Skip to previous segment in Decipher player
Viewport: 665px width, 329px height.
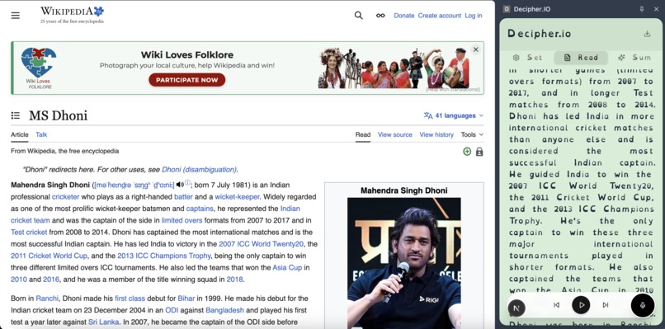(x=556, y=305)
